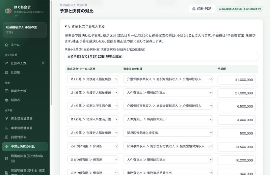This screenshot has height=175, width=270.
Task: Click the 予算額 column header
Action: (x=222, y=69)
